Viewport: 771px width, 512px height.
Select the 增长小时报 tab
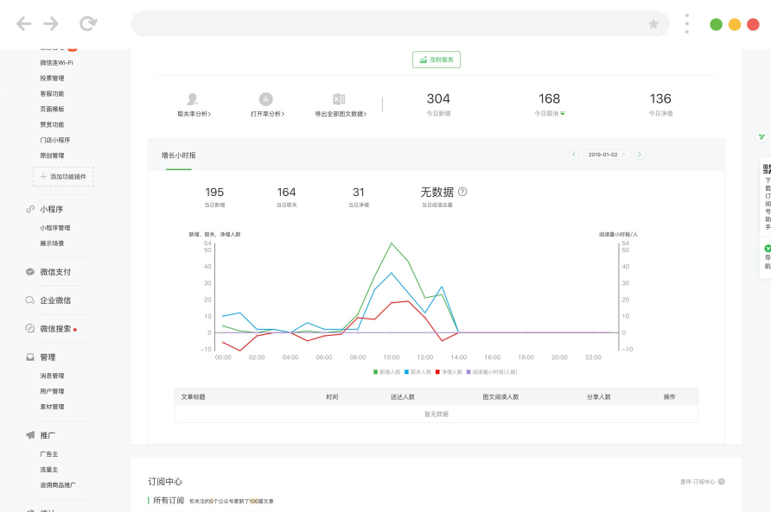(179, 155)
